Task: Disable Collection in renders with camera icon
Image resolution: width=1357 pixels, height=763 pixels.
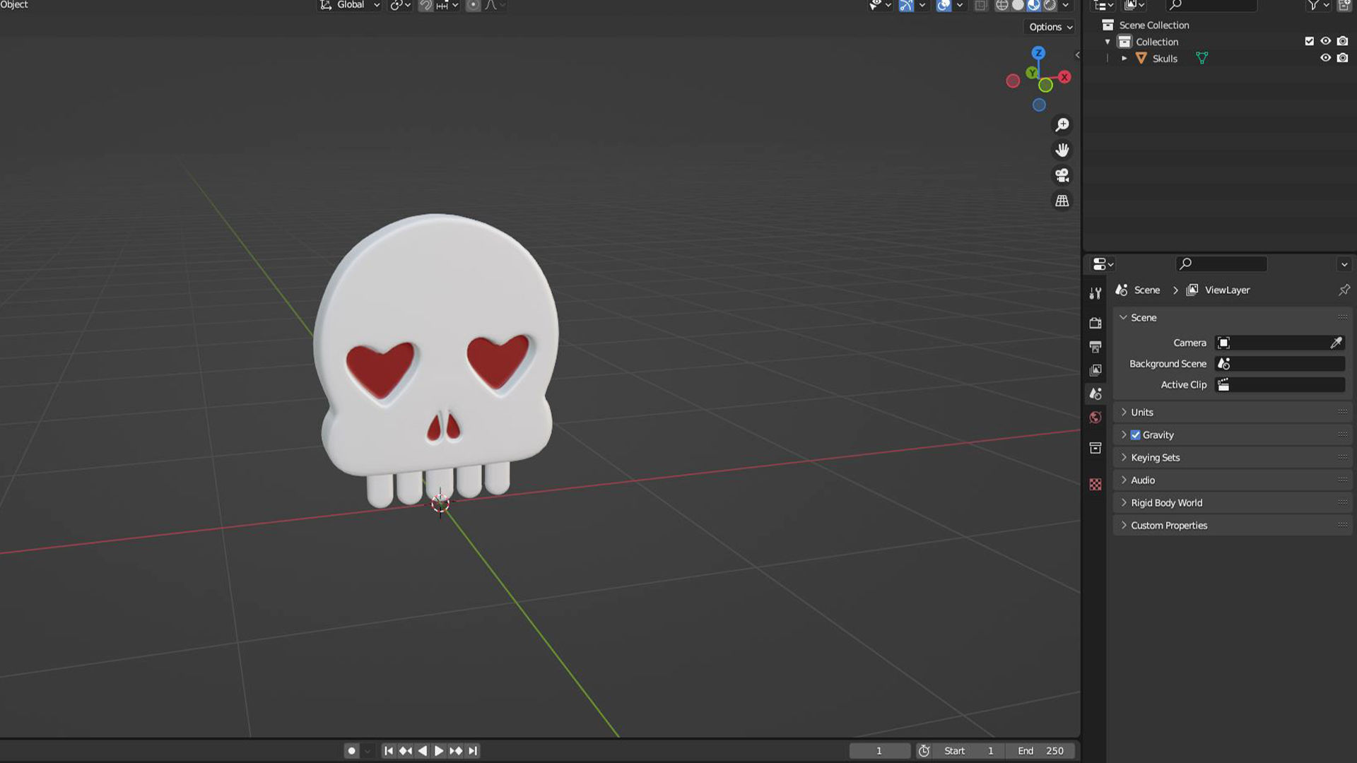Action: 1342,42
